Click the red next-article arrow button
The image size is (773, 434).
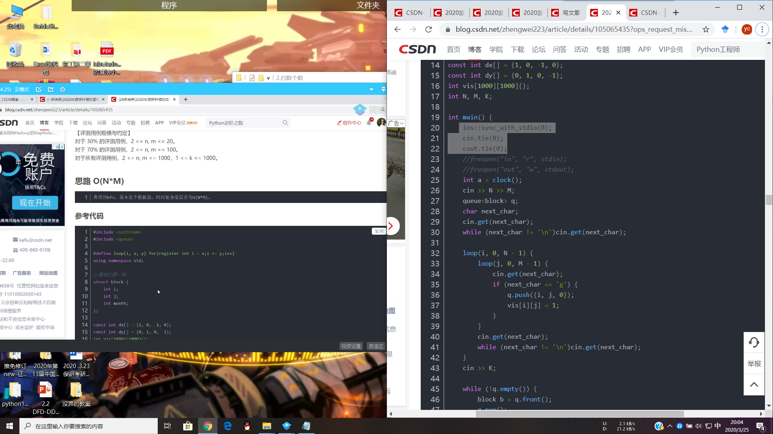tap(391, 226)
